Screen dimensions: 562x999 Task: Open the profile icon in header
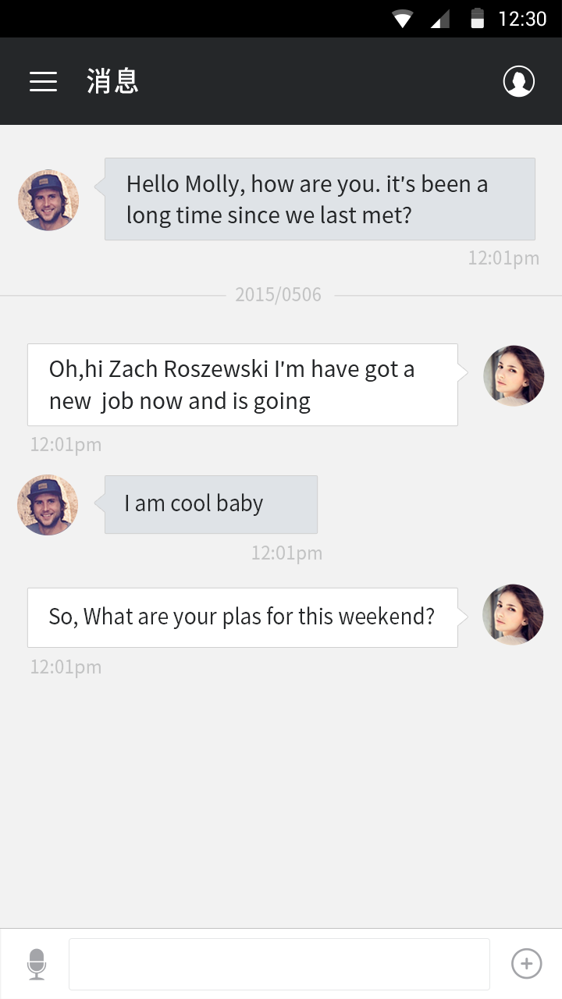pyautogui.click(x=518, y=81)
